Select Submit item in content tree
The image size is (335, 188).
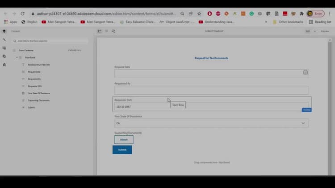click(x=31, y=108)
